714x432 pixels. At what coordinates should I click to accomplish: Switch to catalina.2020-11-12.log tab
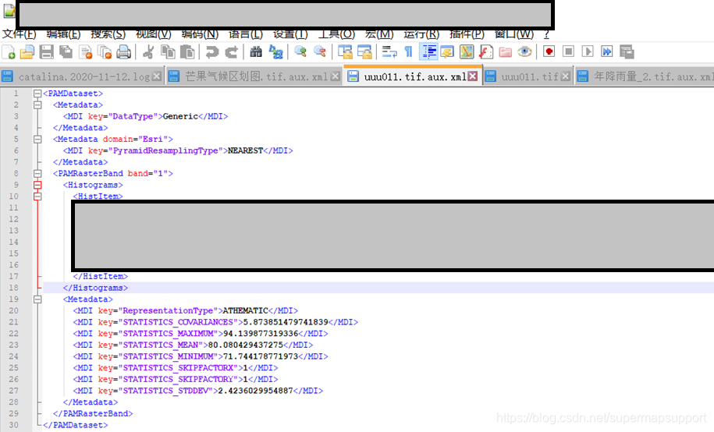[x=84, y=76]
